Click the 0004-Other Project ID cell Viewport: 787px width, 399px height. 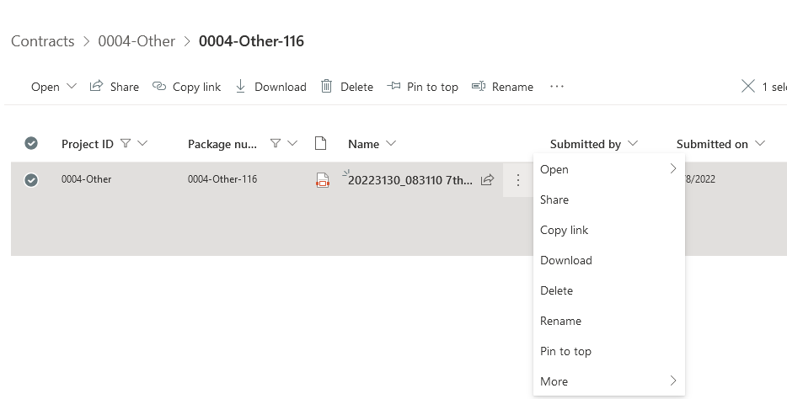click(86, 179)
